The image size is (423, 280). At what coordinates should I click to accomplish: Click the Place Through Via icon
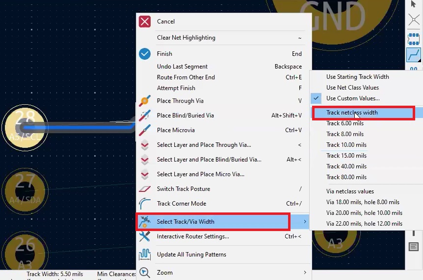145,101
